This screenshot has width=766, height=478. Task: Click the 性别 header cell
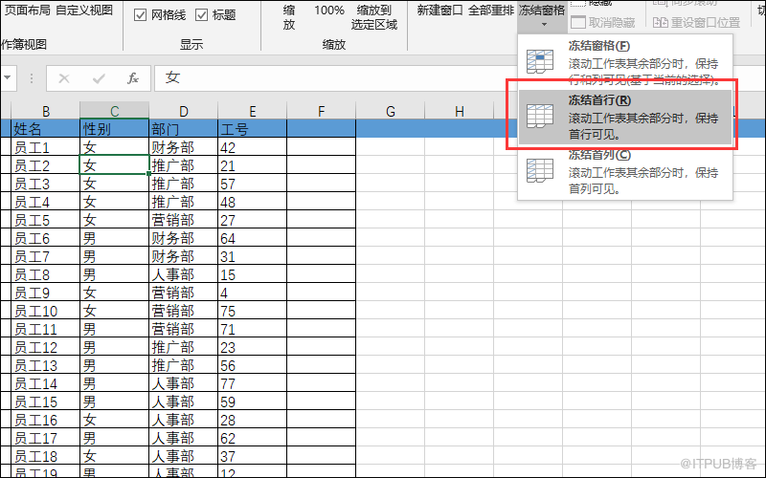tap(114, 129)
